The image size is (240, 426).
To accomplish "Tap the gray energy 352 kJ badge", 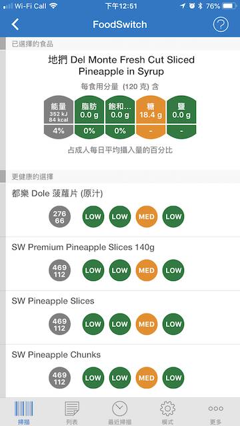I will pos(59,117).
